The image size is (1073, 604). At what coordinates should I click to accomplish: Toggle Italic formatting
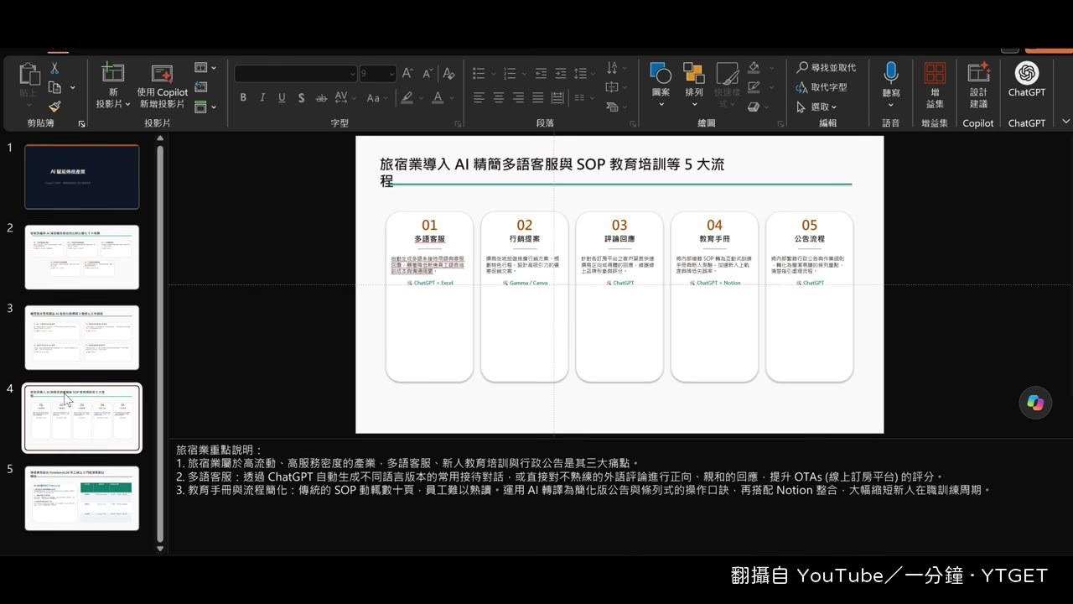coord(262,98)
